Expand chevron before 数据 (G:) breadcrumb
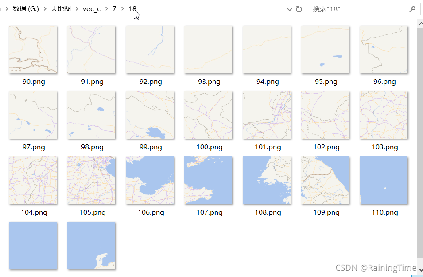 (7, 9)
